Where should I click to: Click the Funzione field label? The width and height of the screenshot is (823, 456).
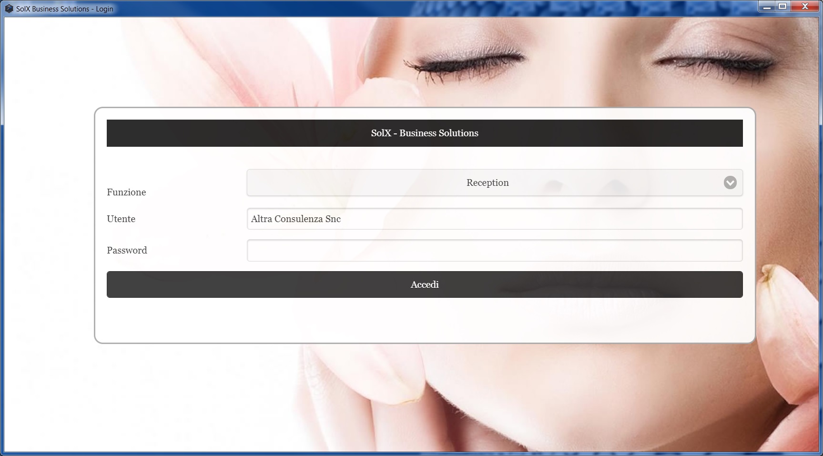click(x=126, y=192)
